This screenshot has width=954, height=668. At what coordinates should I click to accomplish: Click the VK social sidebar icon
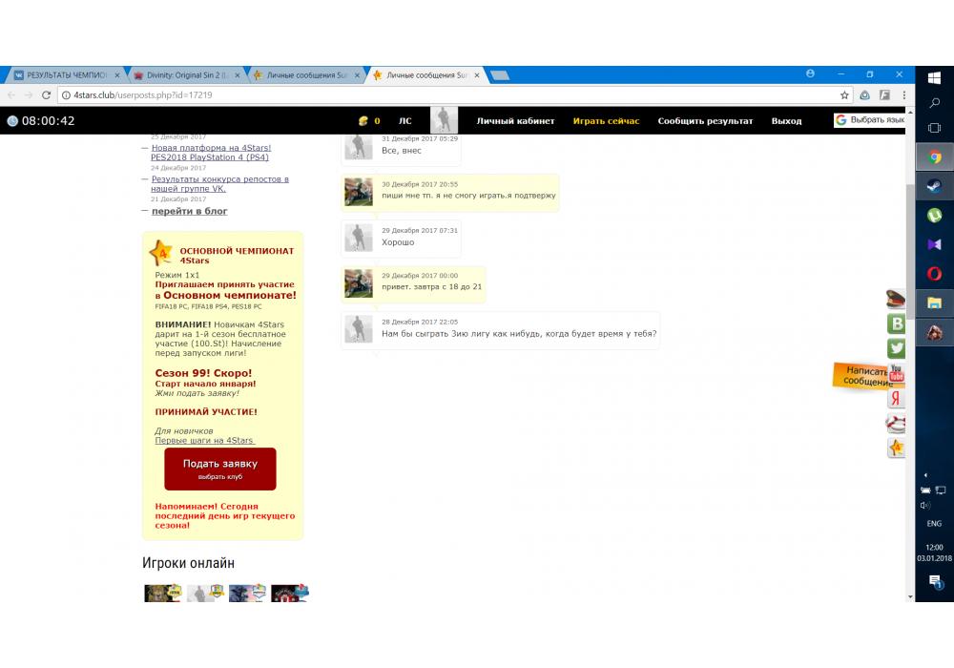[896, 324]
